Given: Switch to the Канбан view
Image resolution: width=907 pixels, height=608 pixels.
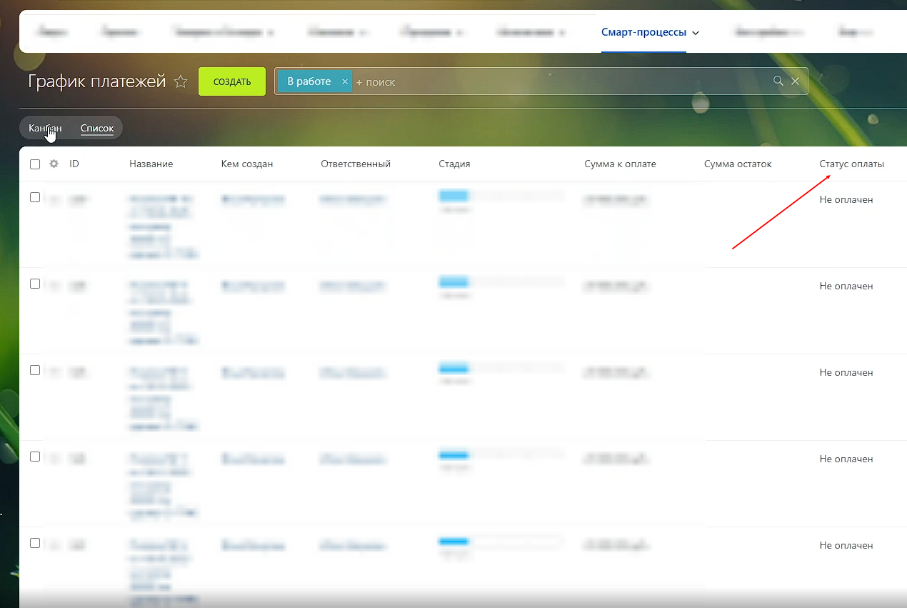Looking at the screenshot, I should [x=45, y=128].
